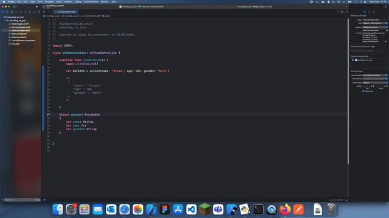Choose the iPod touch run destination
Viewport: 389px width, 218px height.
[x=151, y=7]
